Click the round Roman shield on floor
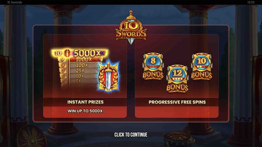The height and width of the screenshot is (147, 262). [x=31, y=137]
